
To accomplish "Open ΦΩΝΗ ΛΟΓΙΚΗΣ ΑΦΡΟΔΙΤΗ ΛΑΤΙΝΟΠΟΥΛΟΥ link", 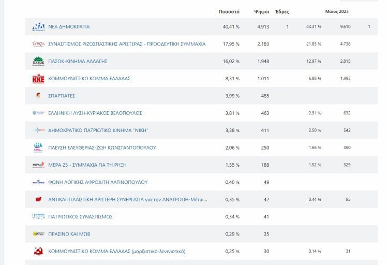I will click(98, 182).
